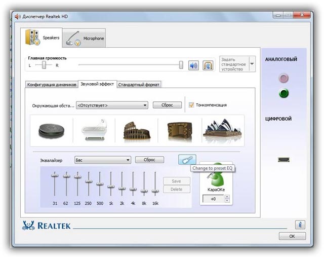Increase KaraOKe key with up arrow

[x=227, y=197]
